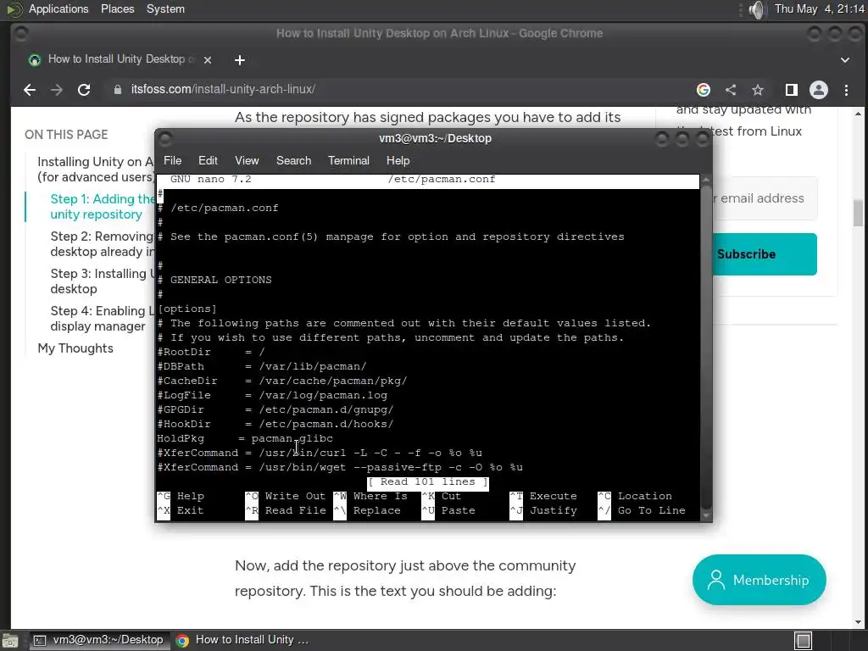
Task: Click the volume speaker icon
Action: pyautogui.click(x=757, y=9)
